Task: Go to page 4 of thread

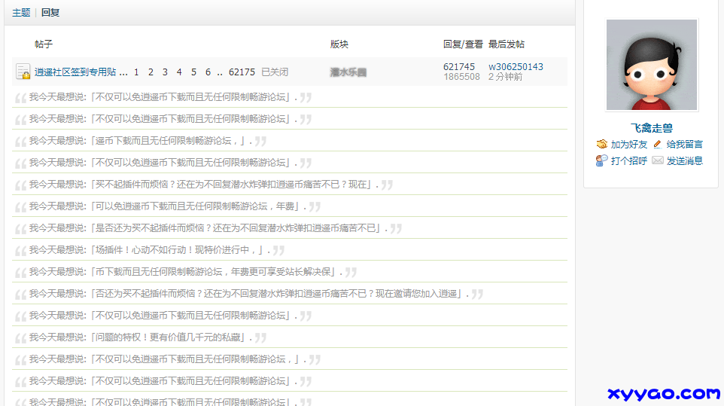Action: coord(179,72)
